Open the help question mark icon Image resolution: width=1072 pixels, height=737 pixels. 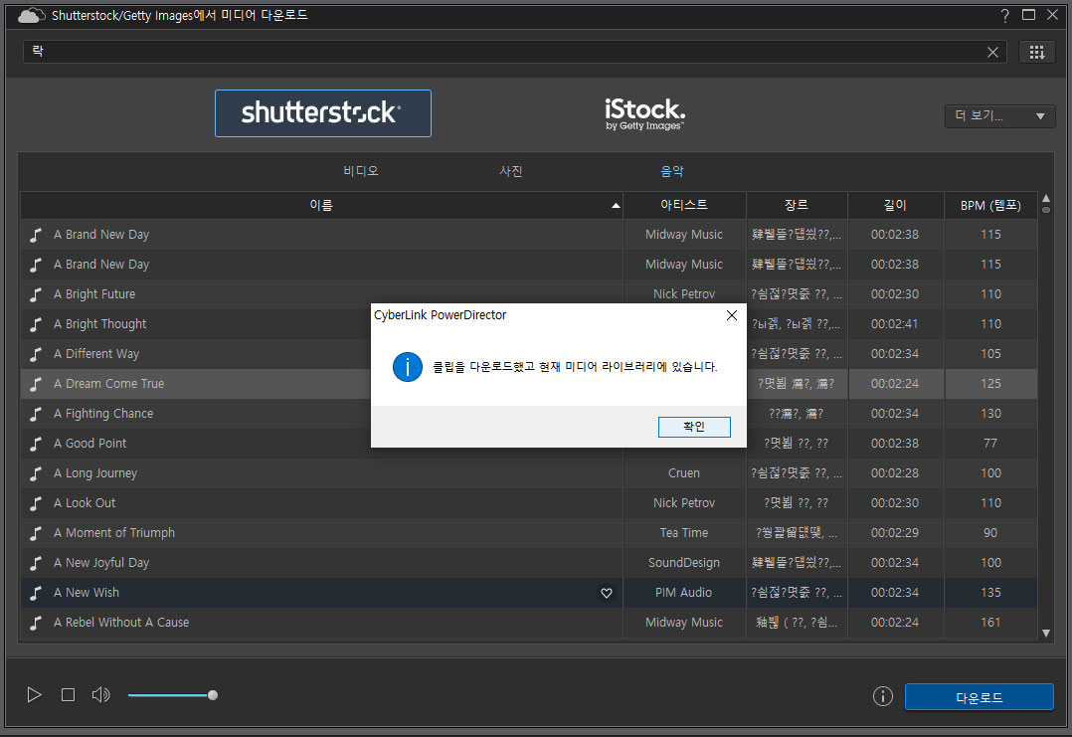pos(1005,15)
